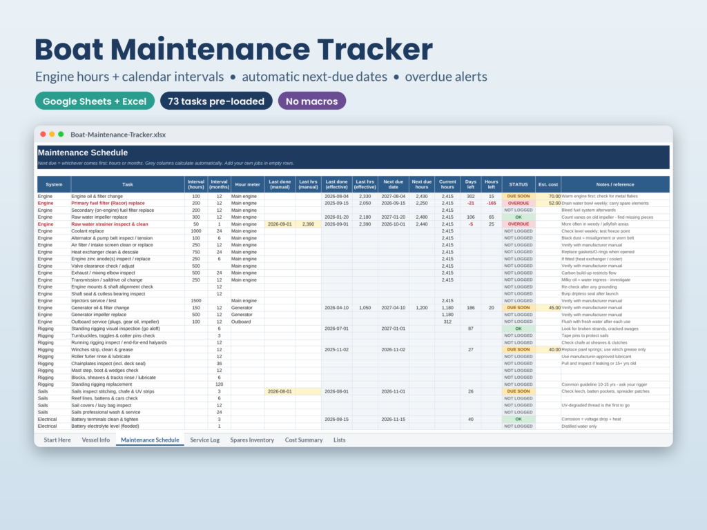Click the Boat-Maintenance-Tracker.xlsx file name

click(118, 135)
